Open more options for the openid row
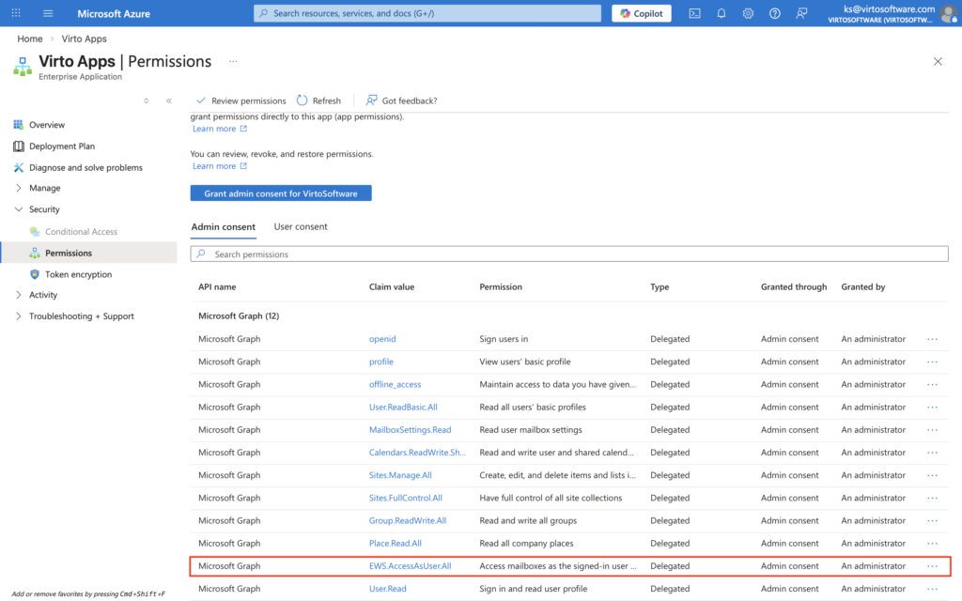The image size is (962, 601). pos(932,339)
